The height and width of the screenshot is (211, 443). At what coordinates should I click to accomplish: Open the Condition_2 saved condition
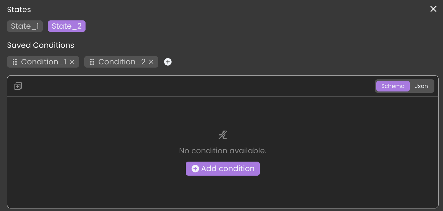122,62
